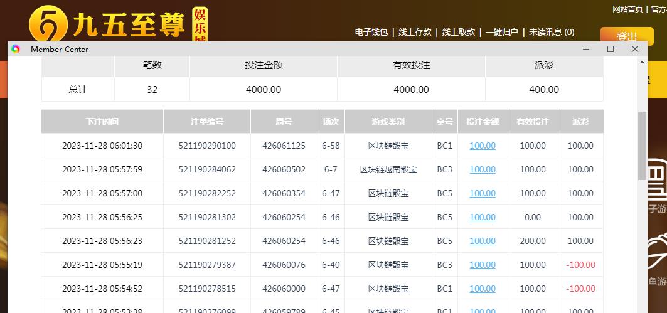The width and height of the screenshot is (667, 313).
Task: Minimize the Member Center window
Action: 586,49
